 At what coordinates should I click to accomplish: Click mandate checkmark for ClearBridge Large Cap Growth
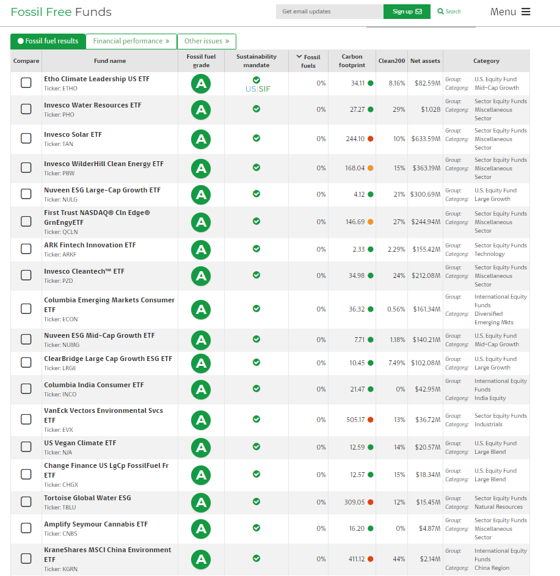pos(256,362)
